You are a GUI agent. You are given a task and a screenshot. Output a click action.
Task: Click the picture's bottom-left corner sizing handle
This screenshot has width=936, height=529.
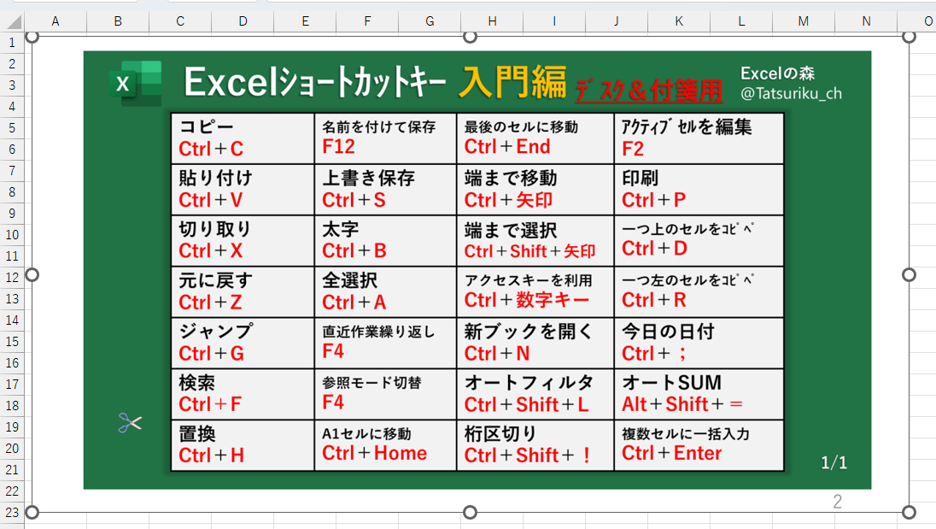32,512
